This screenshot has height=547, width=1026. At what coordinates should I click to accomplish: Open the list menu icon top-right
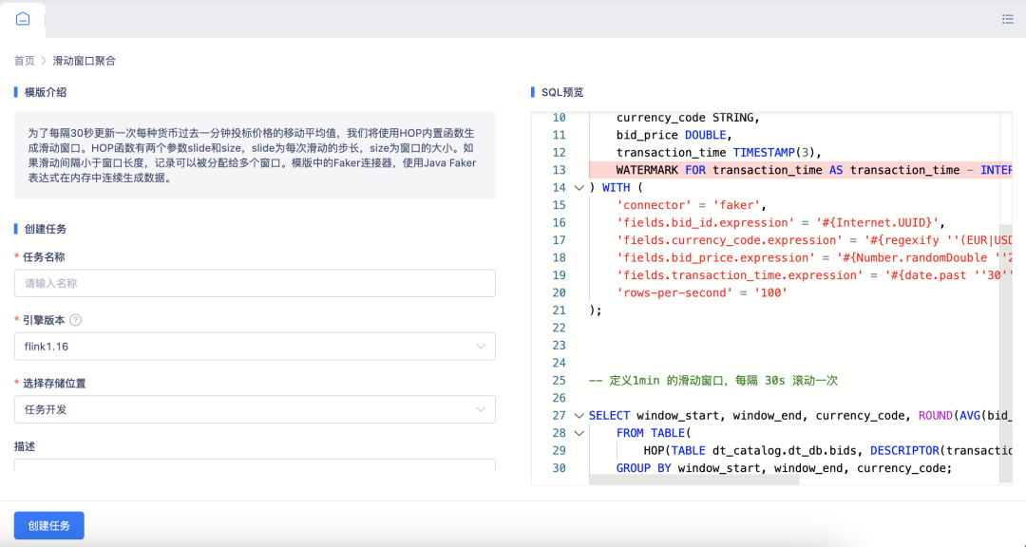tap(1007, 19)
